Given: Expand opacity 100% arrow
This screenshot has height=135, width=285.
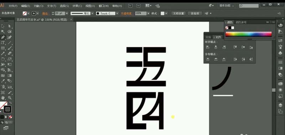Looking at the screenshot, I should click(x=148, y=13).
